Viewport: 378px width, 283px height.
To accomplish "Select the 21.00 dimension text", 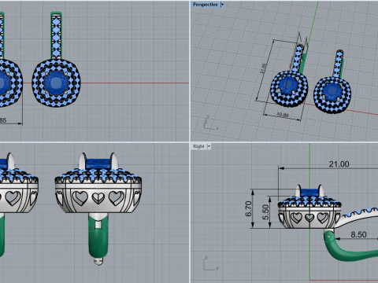I will click(x=339, y=164).
